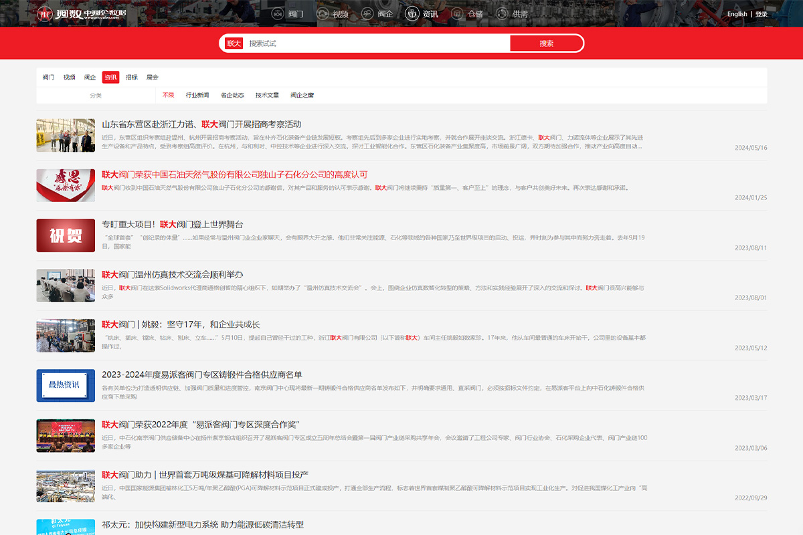Click the 阀企 companies icon in header
This screenshot has height=535, width=803.
pyautogui.click(x=367, y=13)
